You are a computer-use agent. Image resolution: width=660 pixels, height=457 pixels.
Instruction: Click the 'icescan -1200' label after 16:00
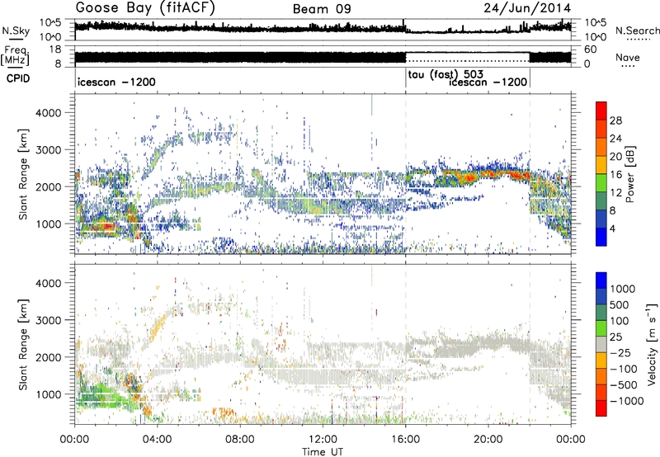[488, 82]
